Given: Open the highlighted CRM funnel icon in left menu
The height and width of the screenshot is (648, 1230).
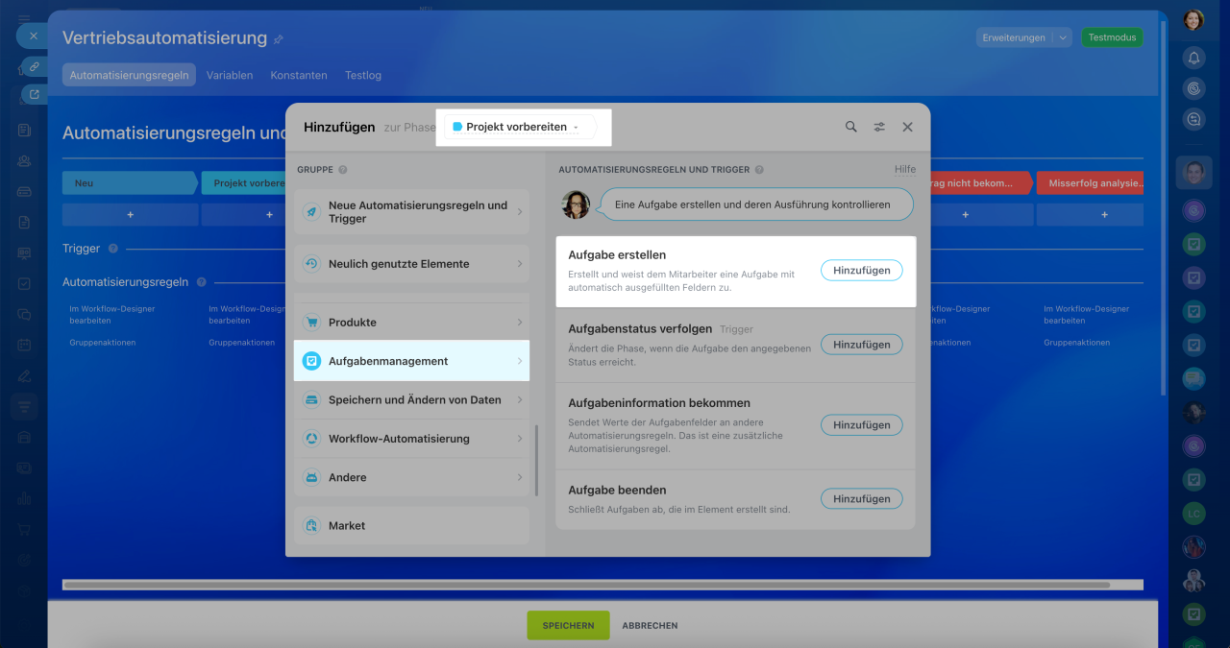Looking at the screenshot, I should 24,407.
